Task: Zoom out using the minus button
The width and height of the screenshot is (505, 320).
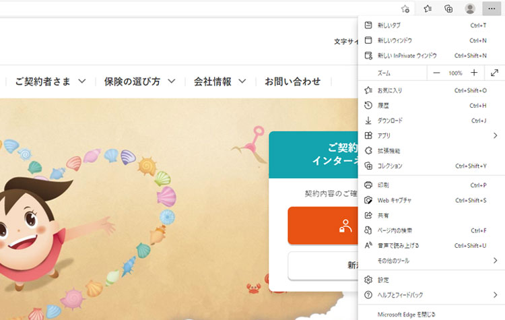Action: (436, 73)
